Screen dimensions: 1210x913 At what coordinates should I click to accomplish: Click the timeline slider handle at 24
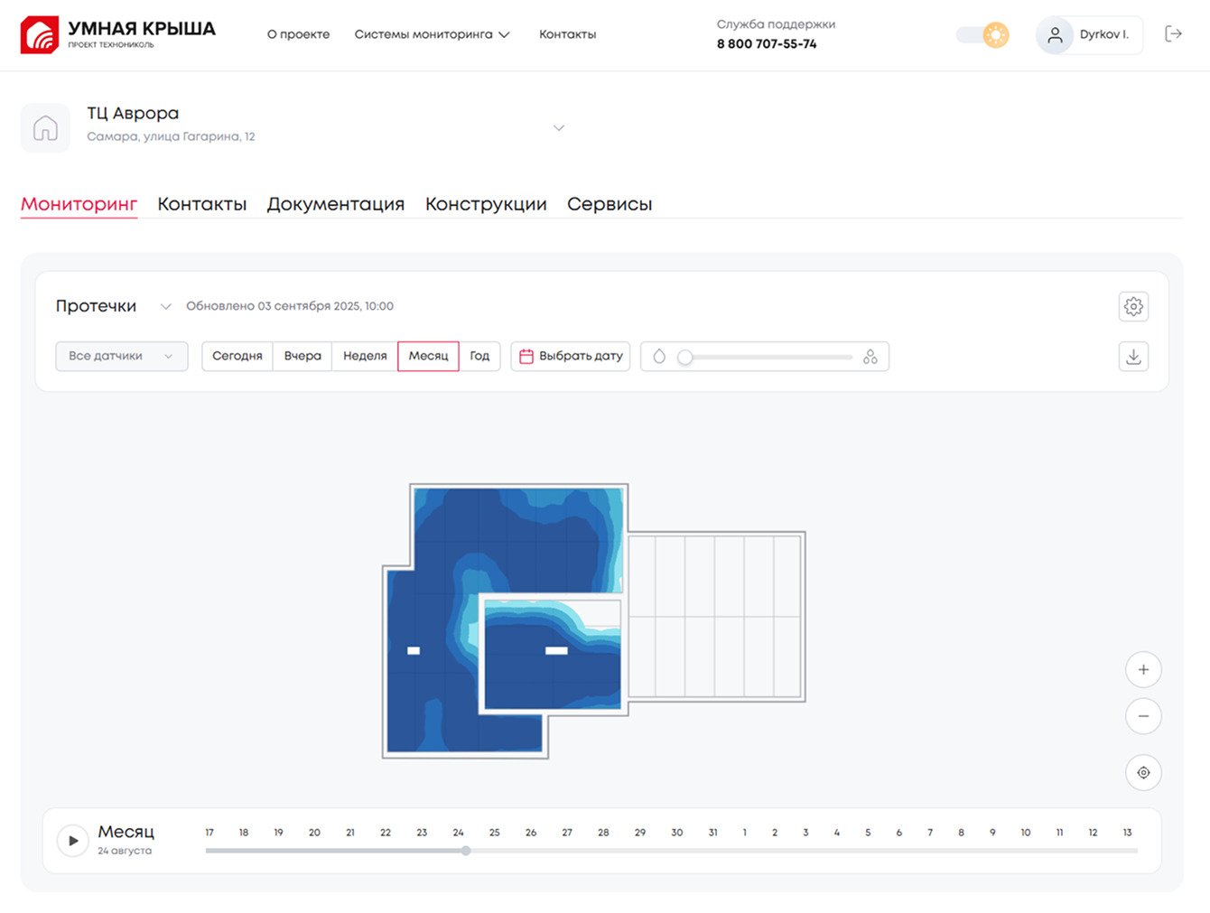[466, 851]
